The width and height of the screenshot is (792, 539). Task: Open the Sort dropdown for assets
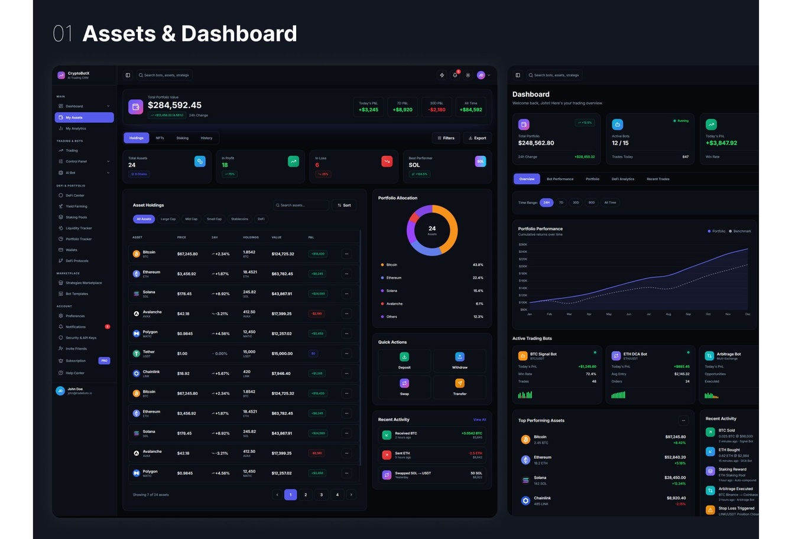coord(344,205)
